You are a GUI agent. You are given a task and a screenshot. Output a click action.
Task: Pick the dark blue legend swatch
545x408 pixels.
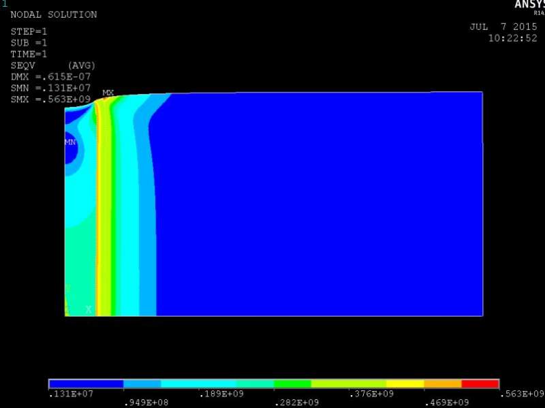point(87,383)
